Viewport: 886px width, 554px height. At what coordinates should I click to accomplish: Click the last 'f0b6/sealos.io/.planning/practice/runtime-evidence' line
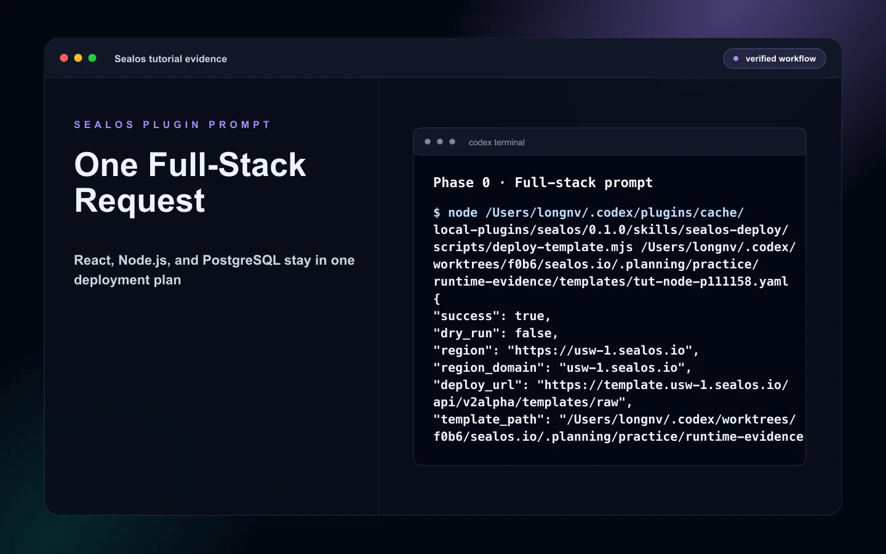(618, 436)
